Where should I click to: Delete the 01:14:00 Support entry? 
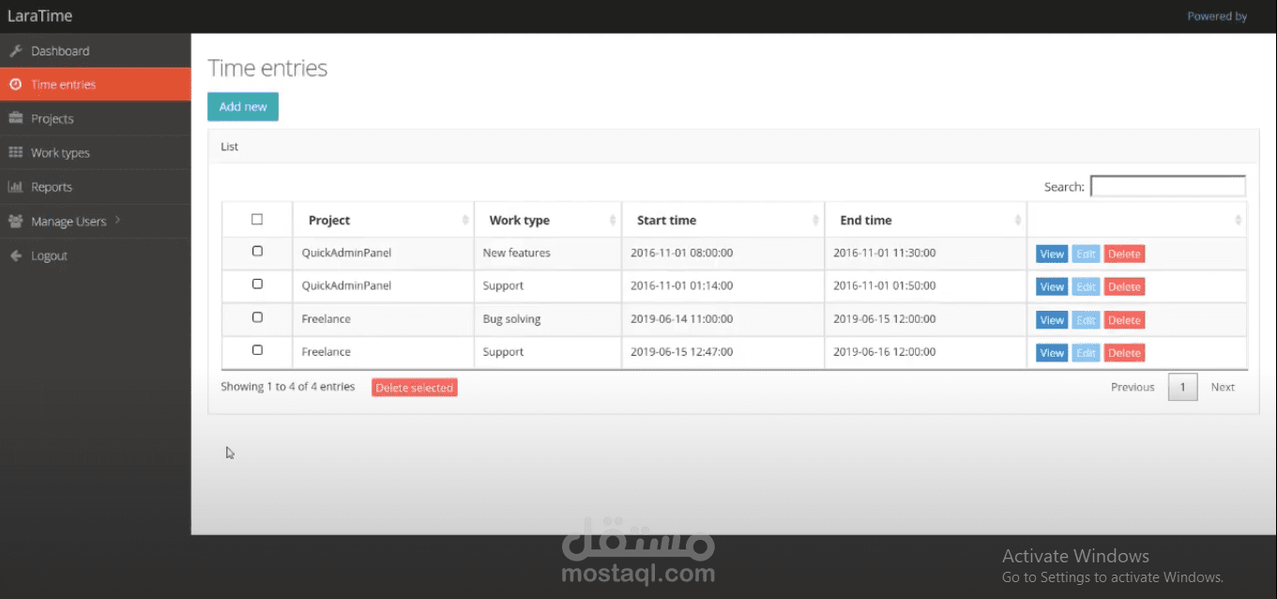pyautogui.click(x=1124, y=287)
